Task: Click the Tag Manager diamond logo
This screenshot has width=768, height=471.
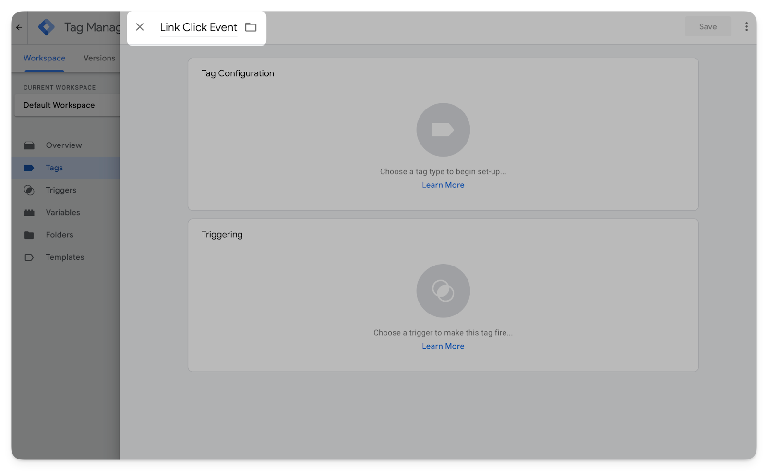Action: tap(47, 27)
